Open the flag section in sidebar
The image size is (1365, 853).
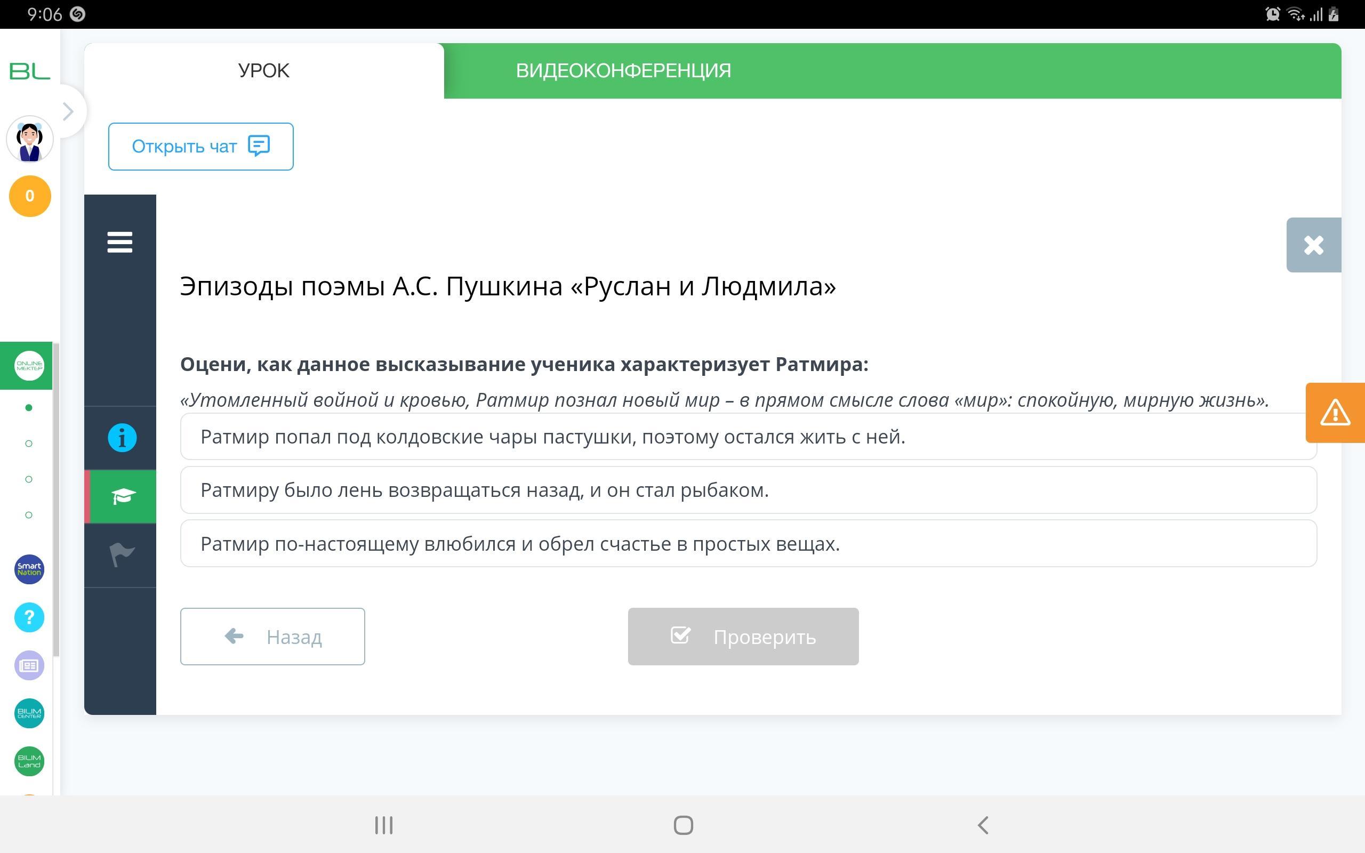(121, 554)
